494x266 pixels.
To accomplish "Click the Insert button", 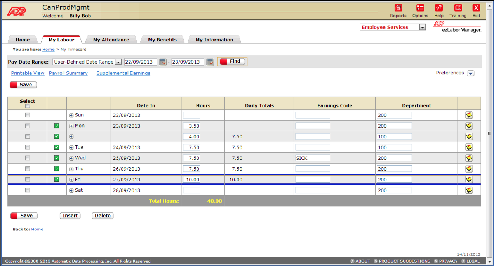I will [70, 216].
